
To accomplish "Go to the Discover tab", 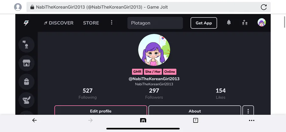I will [59, 23].
